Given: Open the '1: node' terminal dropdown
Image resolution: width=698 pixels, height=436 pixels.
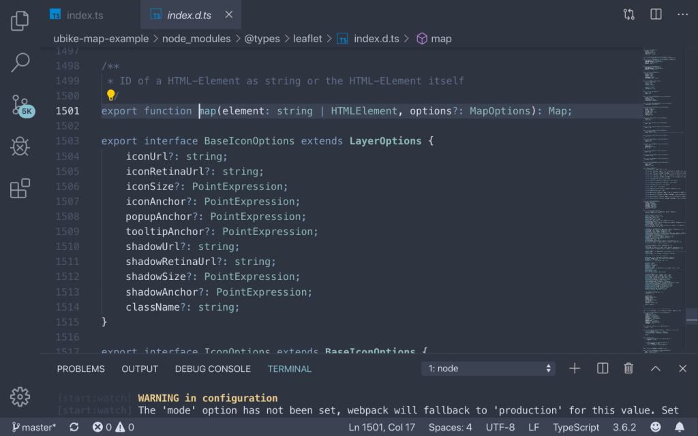Looking at the screenshot, I should pos(488,369).
